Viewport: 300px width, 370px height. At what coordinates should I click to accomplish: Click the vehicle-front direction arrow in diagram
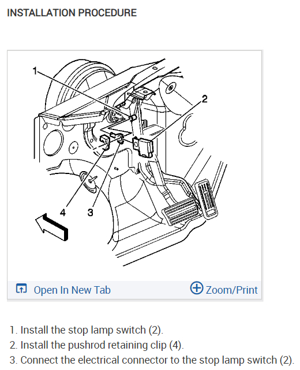coord(51,227)
